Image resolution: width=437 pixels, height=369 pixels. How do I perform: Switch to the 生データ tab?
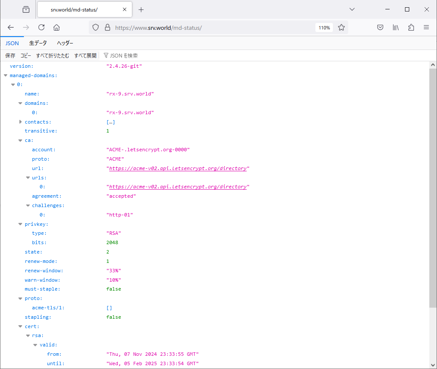38,43
